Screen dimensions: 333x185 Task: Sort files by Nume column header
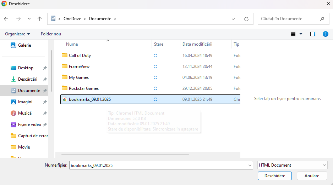(x=72, y=44)
